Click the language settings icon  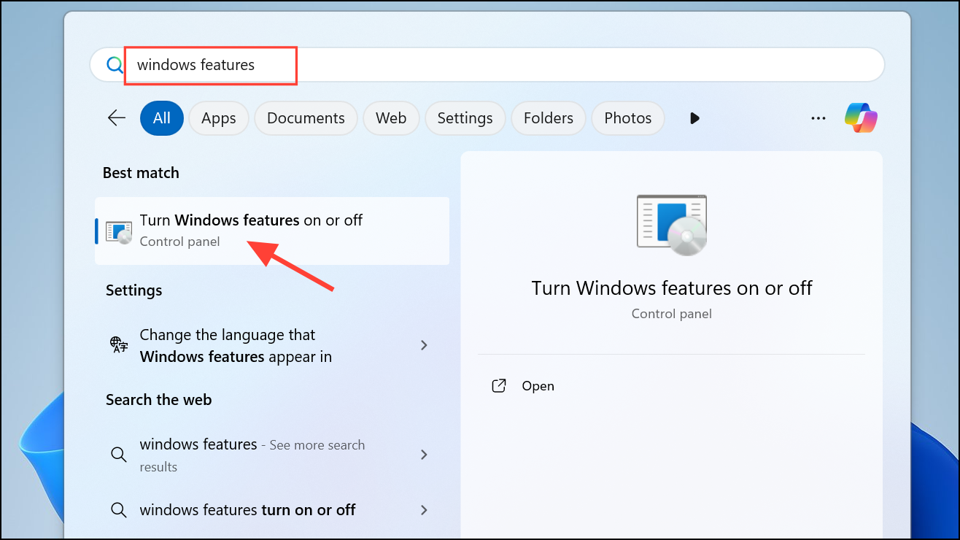point(118,345)
